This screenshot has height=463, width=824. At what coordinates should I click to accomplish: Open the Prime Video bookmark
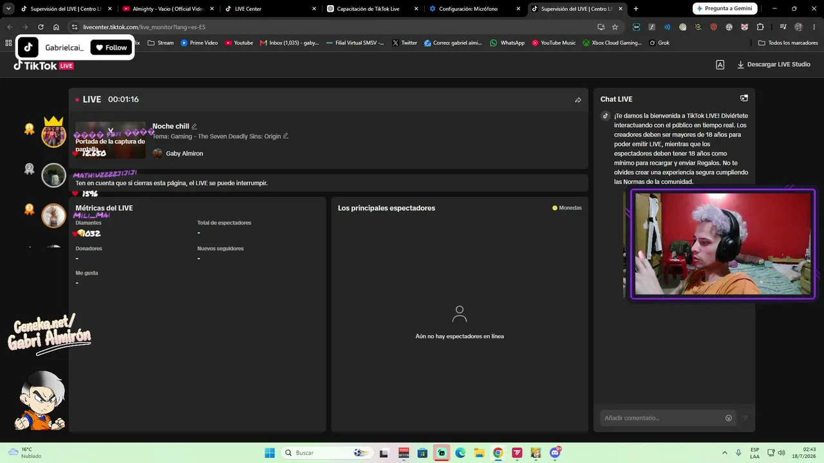tap(199, 43)
